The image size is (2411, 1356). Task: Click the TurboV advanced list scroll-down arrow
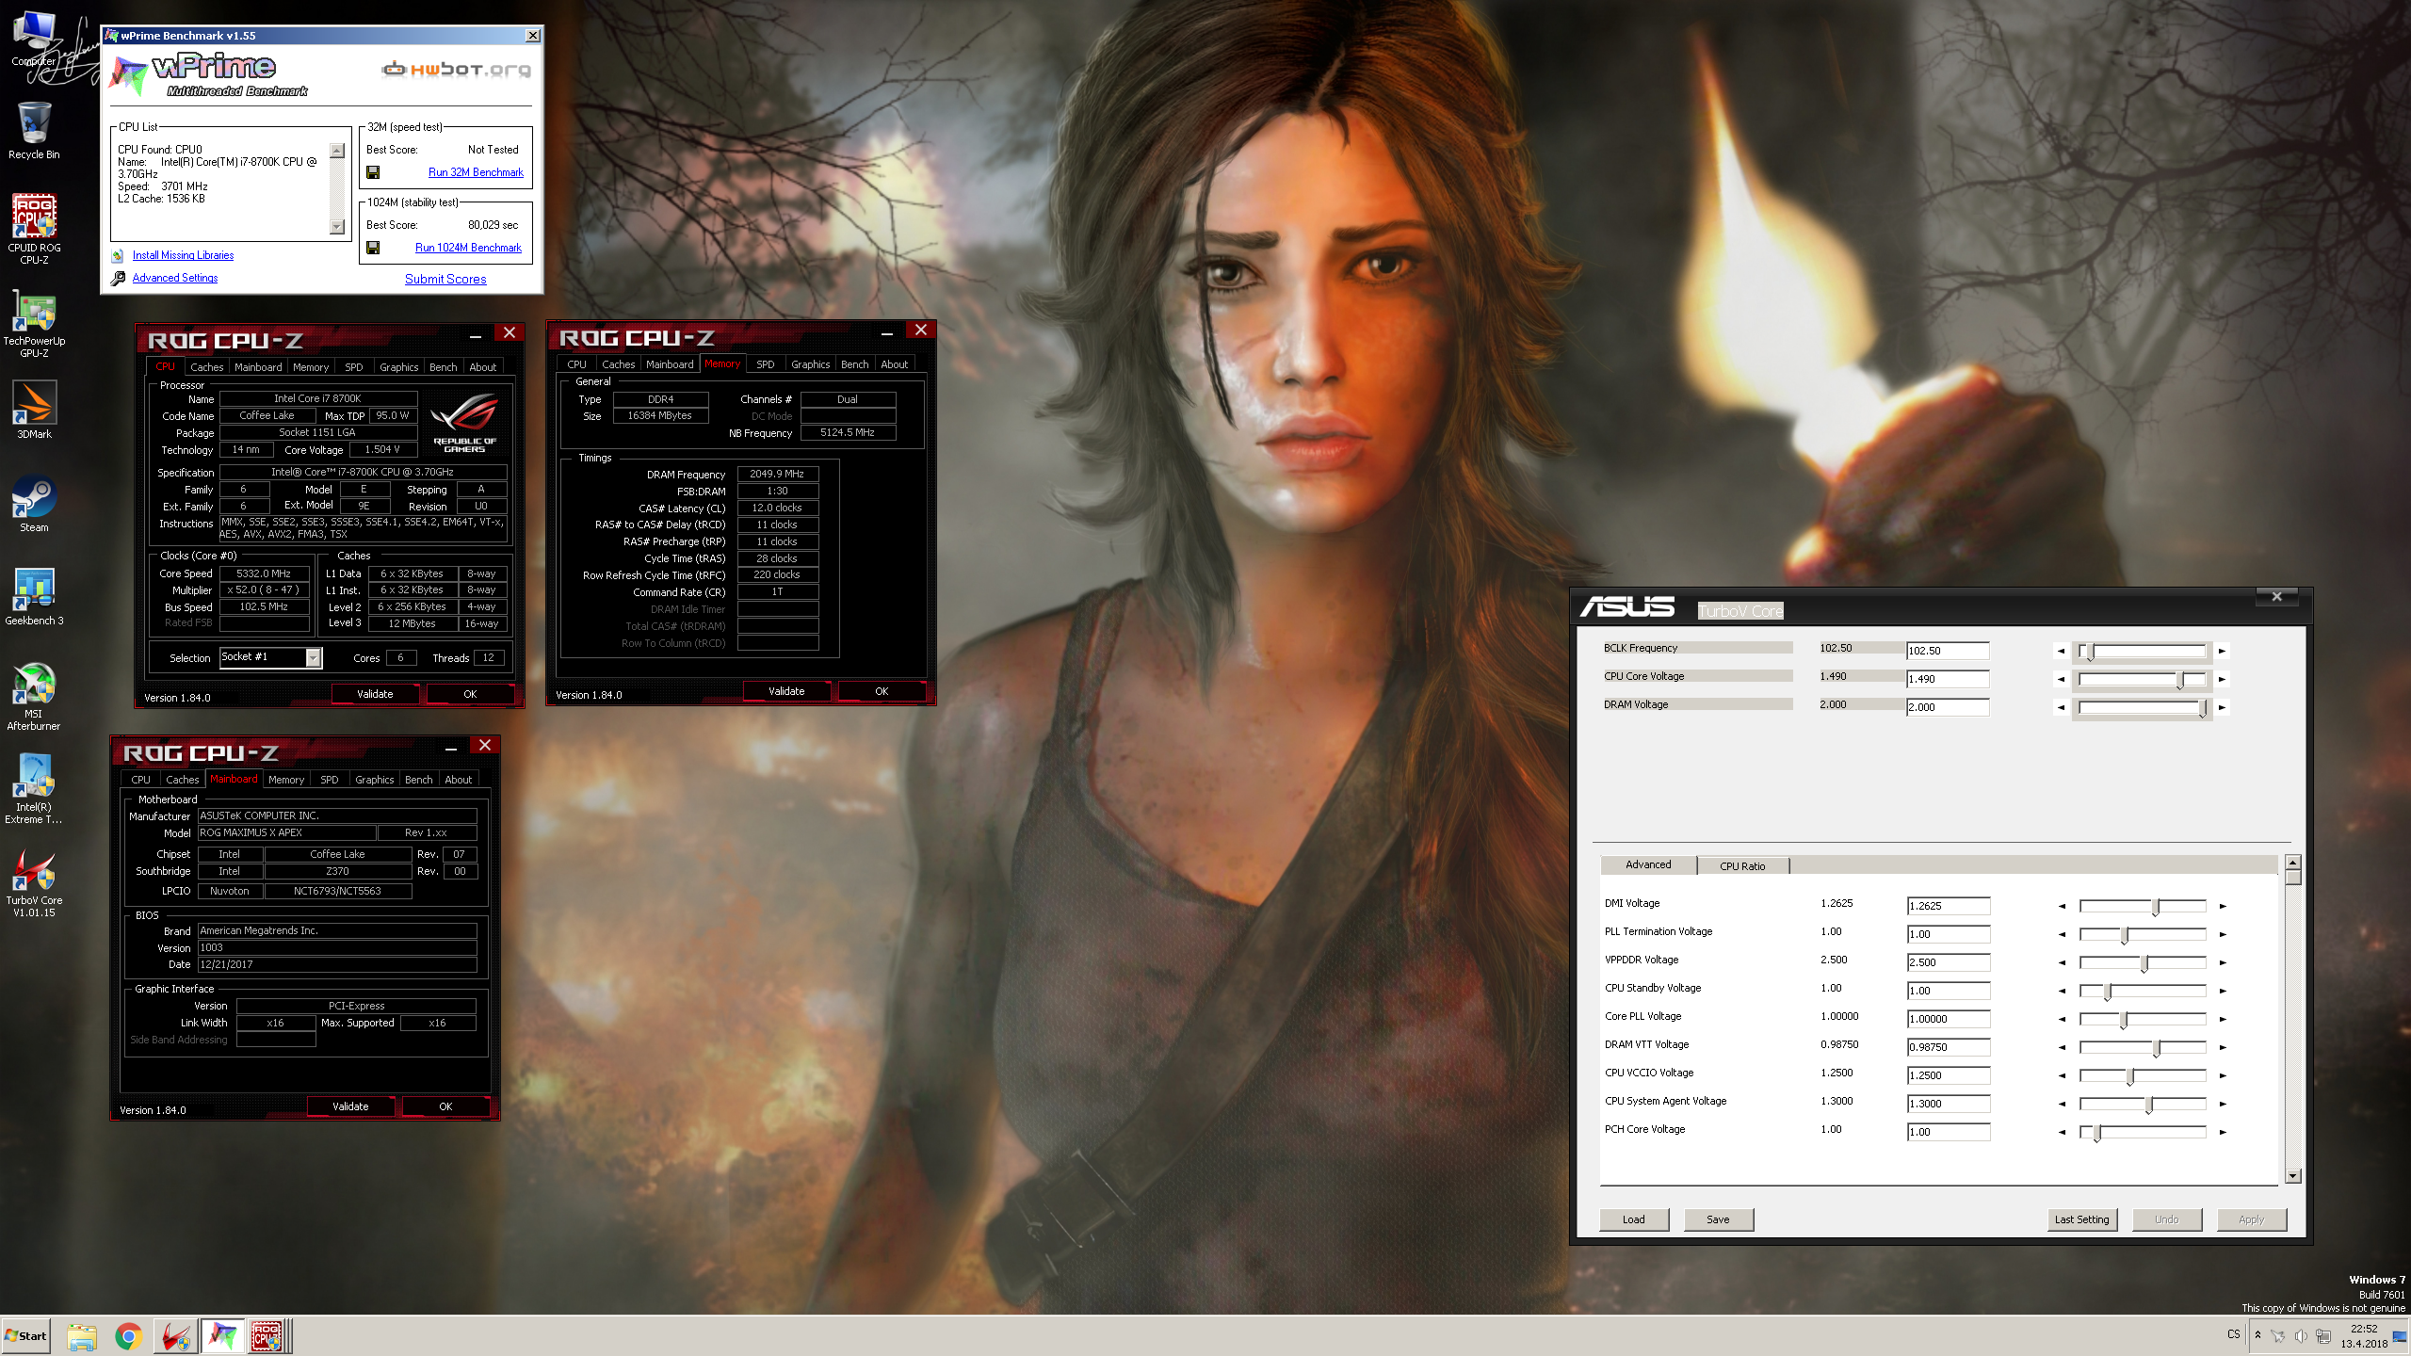2293,1175
